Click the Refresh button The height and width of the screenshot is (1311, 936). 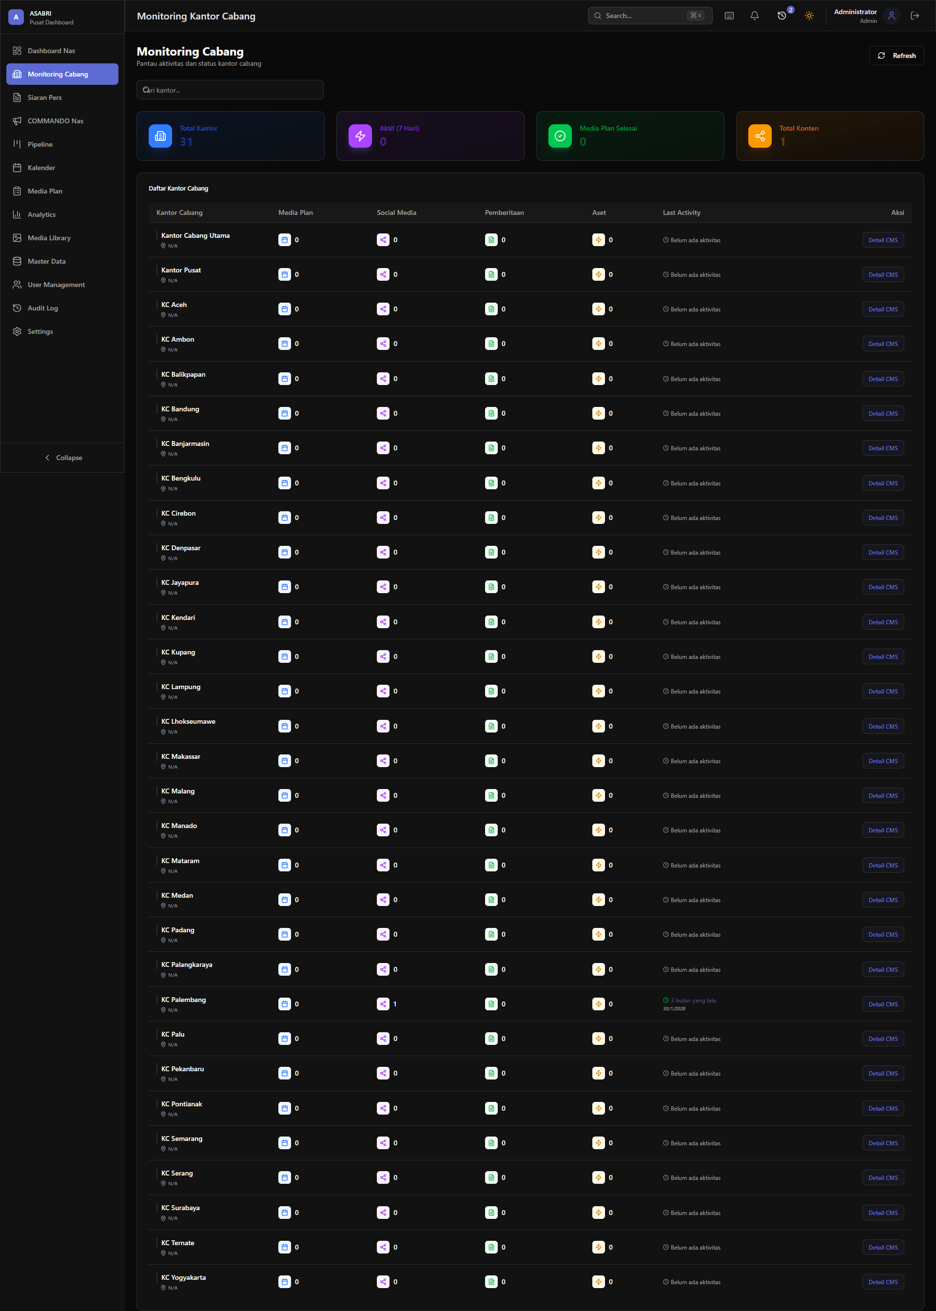896,56
